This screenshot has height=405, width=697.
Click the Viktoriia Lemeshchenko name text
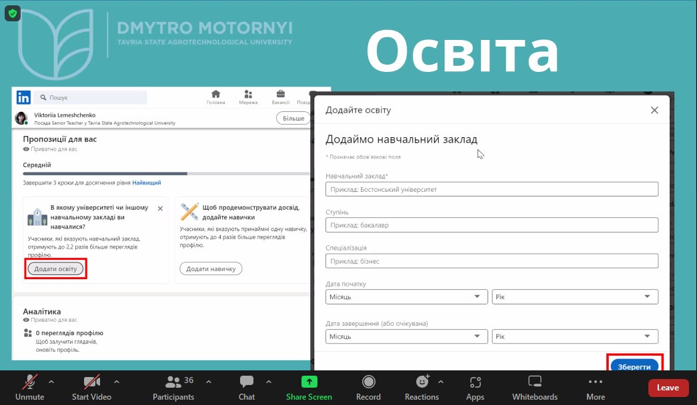click(x=65, y=115)
